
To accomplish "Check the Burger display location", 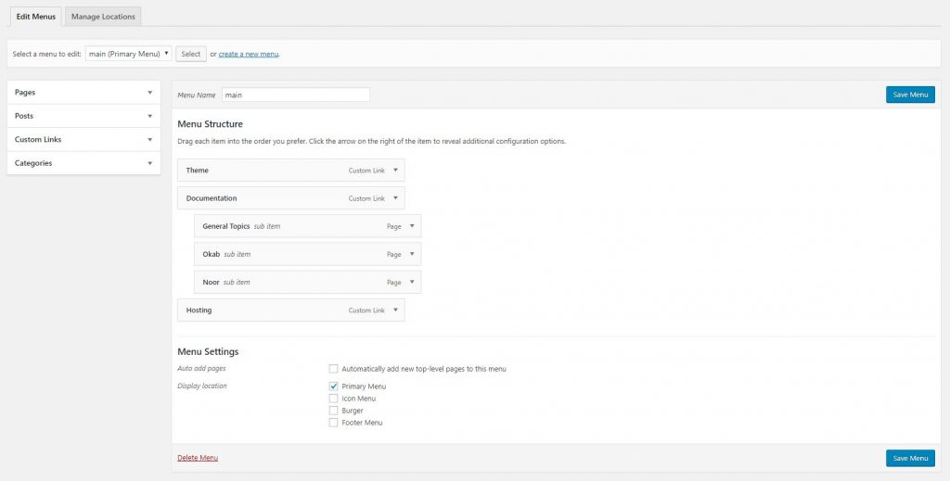I will tap(333, 411).
